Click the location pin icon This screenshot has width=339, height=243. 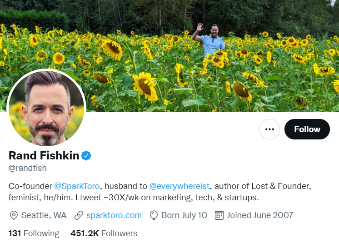coord(14,215)
